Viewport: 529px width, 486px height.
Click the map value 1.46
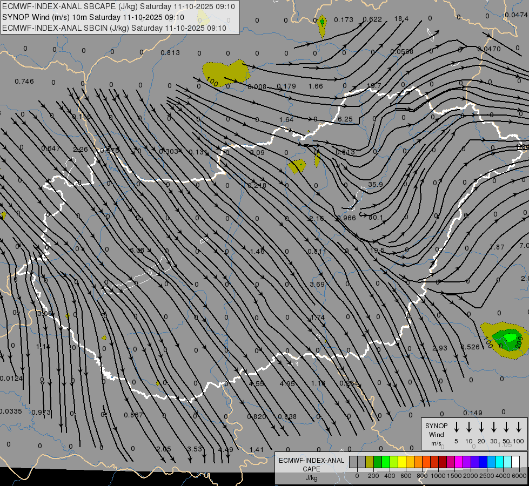(257, 251)
